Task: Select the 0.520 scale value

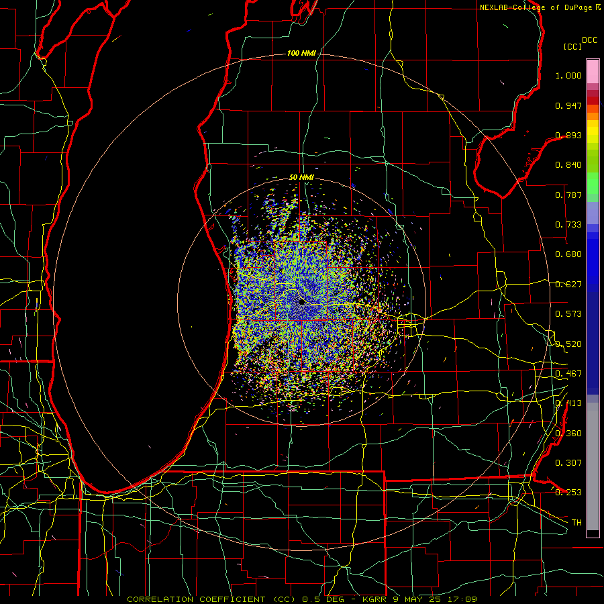Action: tap(568, 344)
